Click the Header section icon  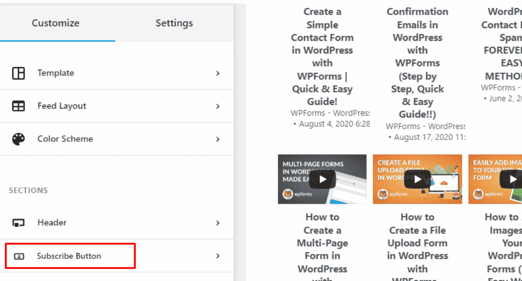[18, 222]
